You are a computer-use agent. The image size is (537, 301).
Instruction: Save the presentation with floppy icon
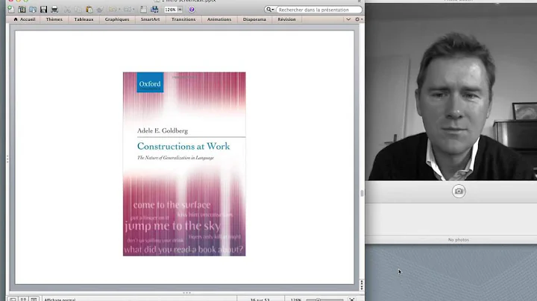coord(43,10)
